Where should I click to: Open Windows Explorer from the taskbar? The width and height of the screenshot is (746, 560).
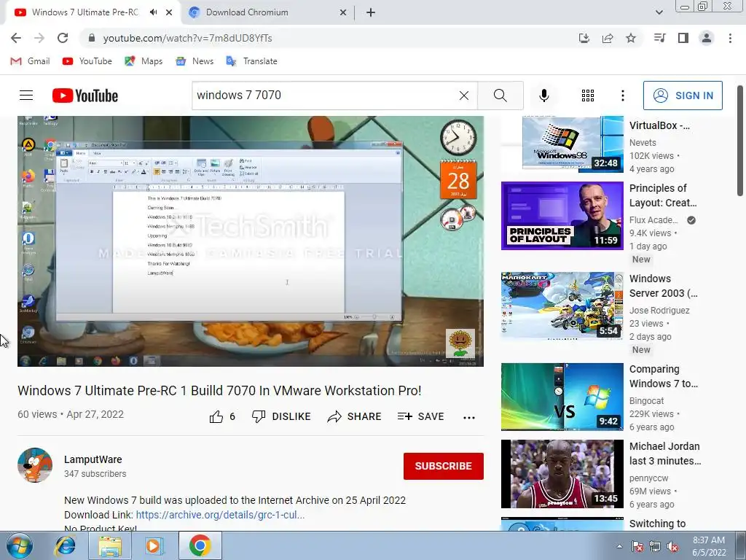tap(109, 545)
